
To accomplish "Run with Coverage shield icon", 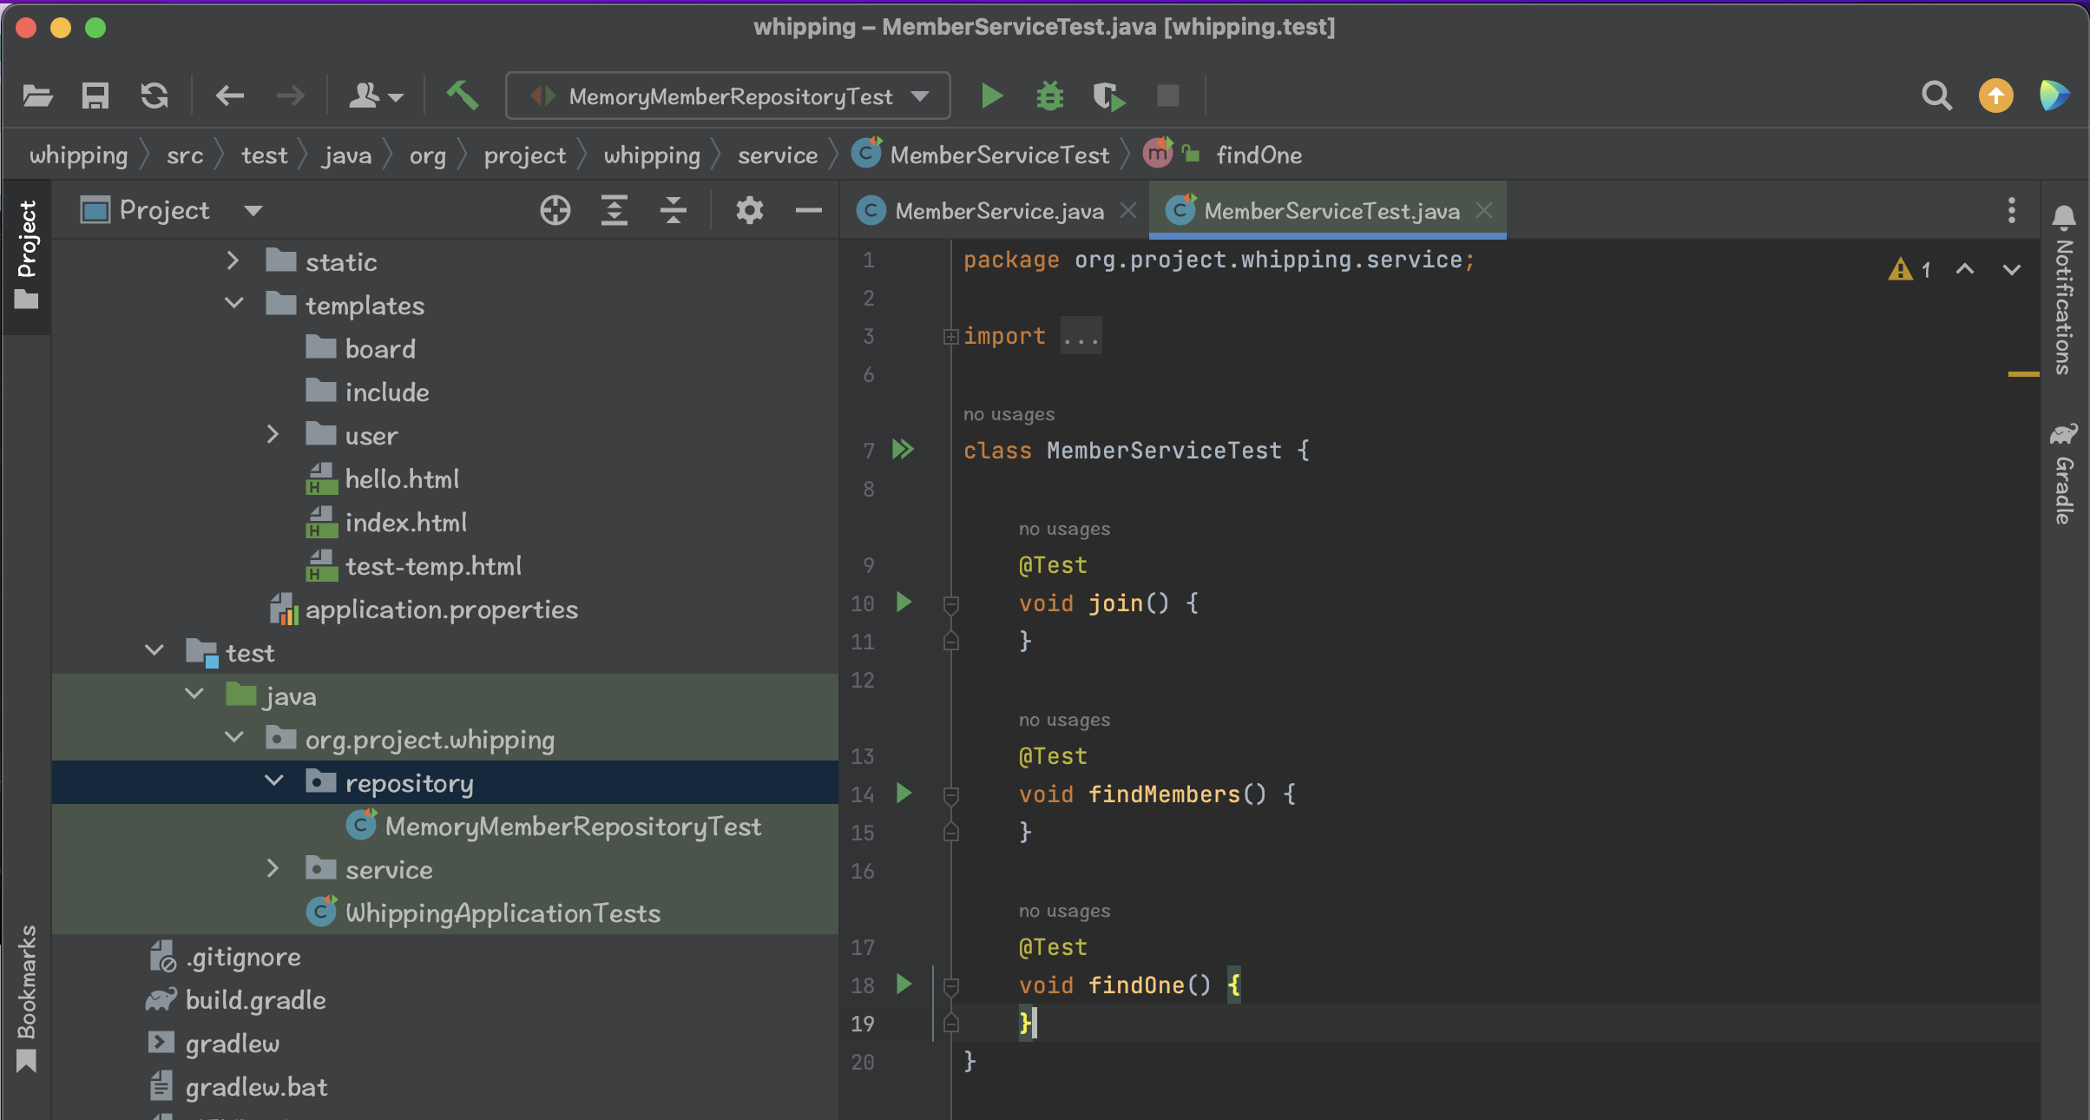I will (x=1108, y=96).
